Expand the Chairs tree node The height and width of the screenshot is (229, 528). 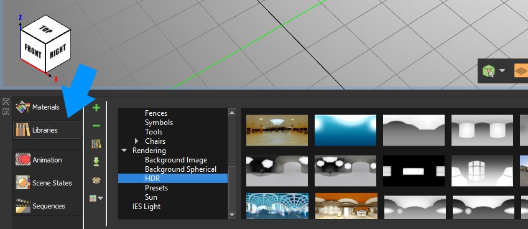point(136,141)
